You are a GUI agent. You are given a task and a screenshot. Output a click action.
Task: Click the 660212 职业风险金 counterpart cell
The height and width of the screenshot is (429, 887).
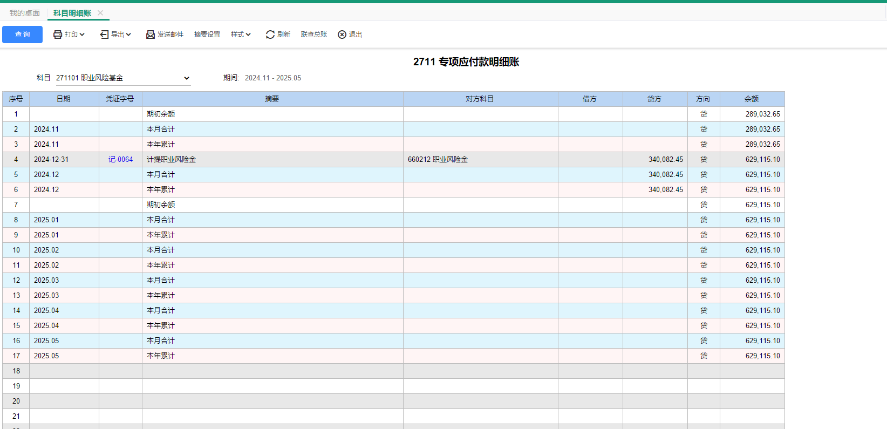[x=438, y=160]
